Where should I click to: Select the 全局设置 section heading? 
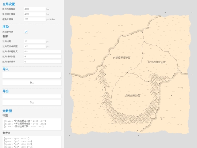tap(9, 4)
